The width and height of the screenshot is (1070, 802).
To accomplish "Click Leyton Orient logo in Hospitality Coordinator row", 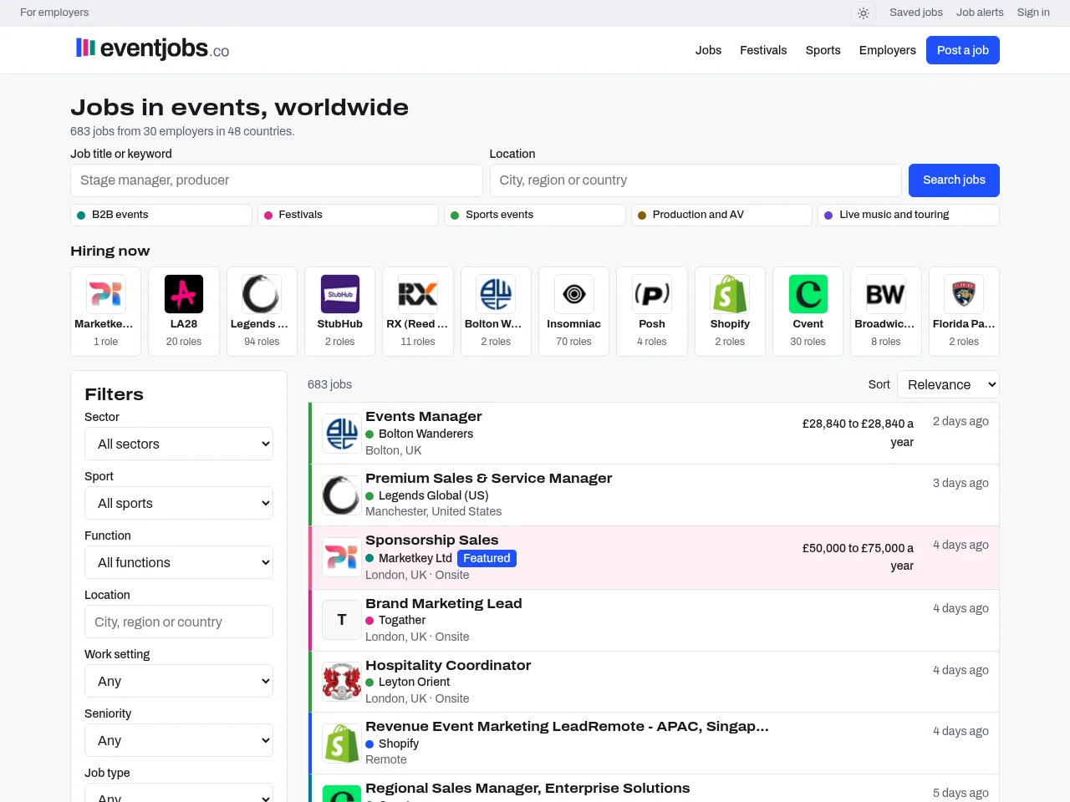I will 342,682.
